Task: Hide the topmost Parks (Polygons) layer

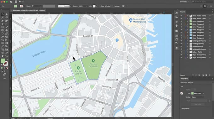Action: point(181,21)
